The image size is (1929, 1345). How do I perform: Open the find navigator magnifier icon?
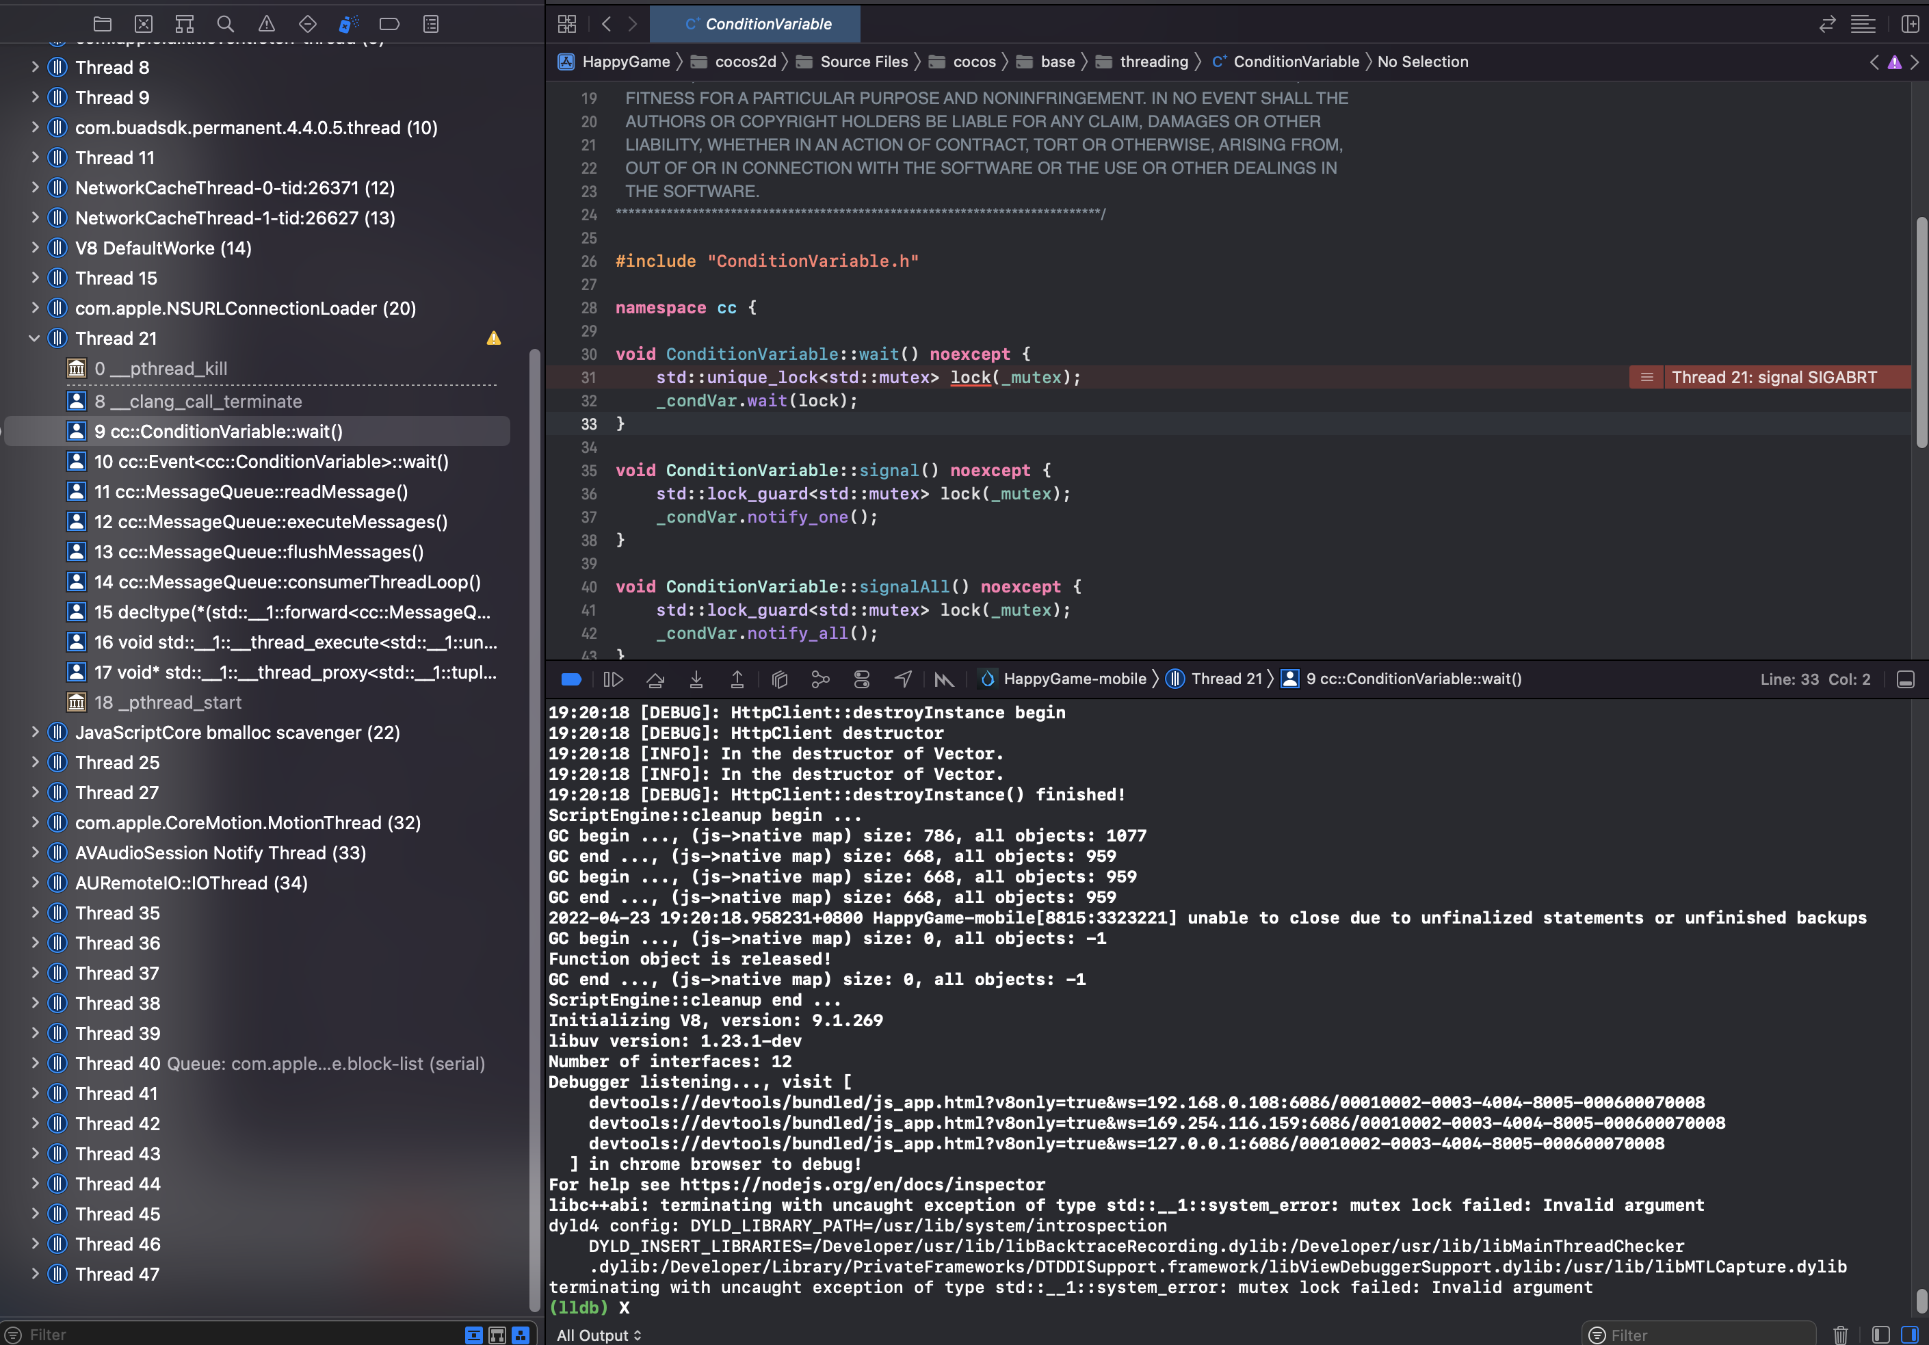(x=225, y=23)
